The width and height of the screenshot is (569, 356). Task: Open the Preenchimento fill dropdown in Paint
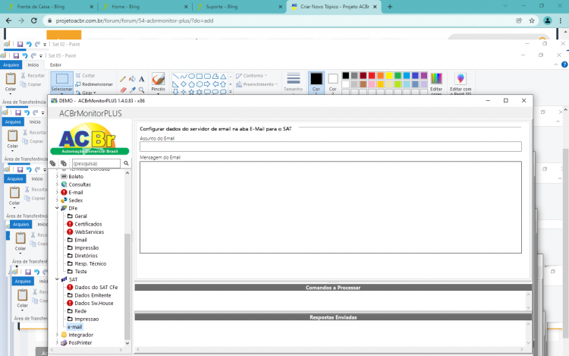pos(256,84)
